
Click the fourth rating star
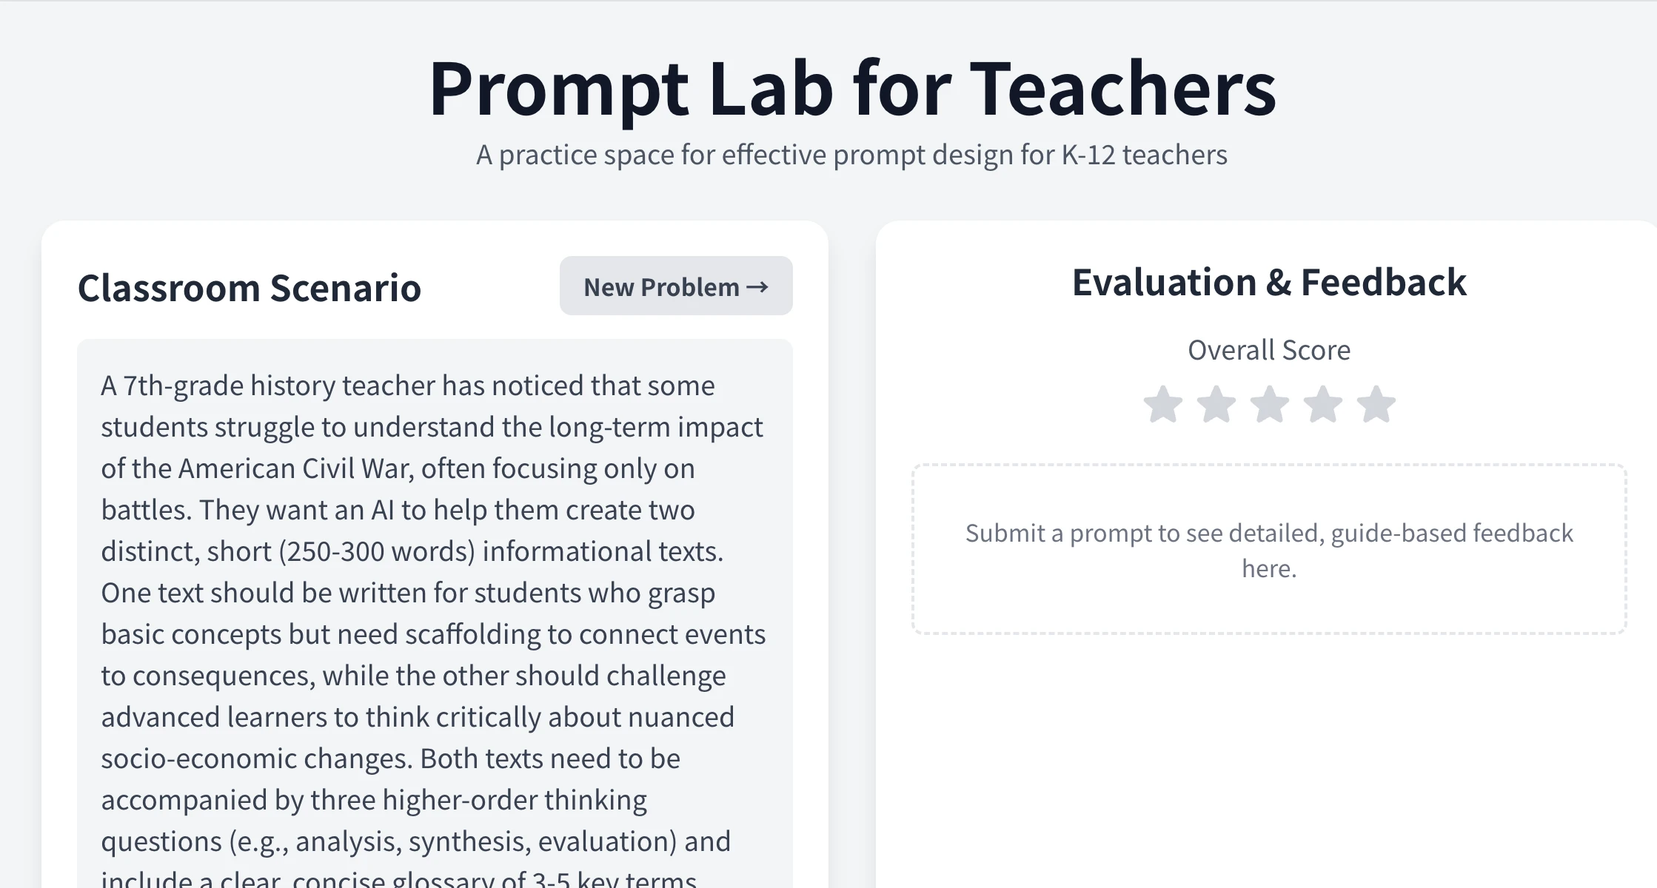(1322, 405)
